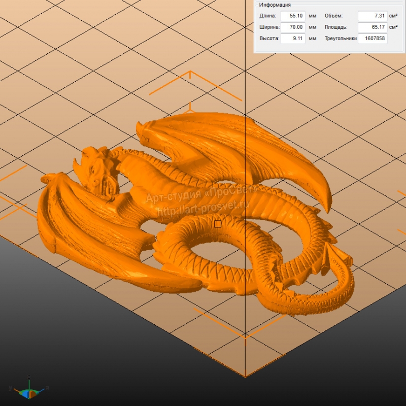Click the Y axis label on gizmo
The height and width of the screenshot is (406, 406).
pos(11,388)
